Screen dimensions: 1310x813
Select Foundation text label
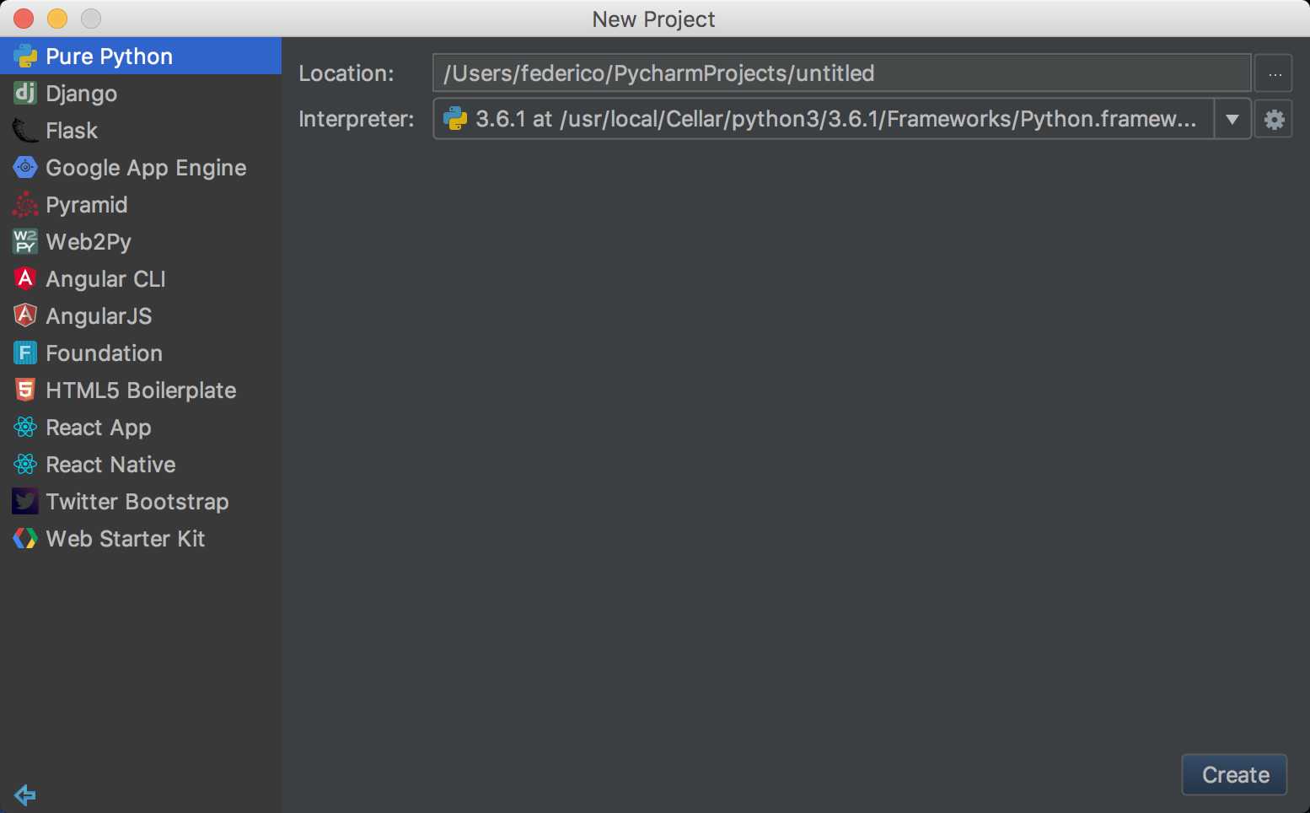pos(104,353)
